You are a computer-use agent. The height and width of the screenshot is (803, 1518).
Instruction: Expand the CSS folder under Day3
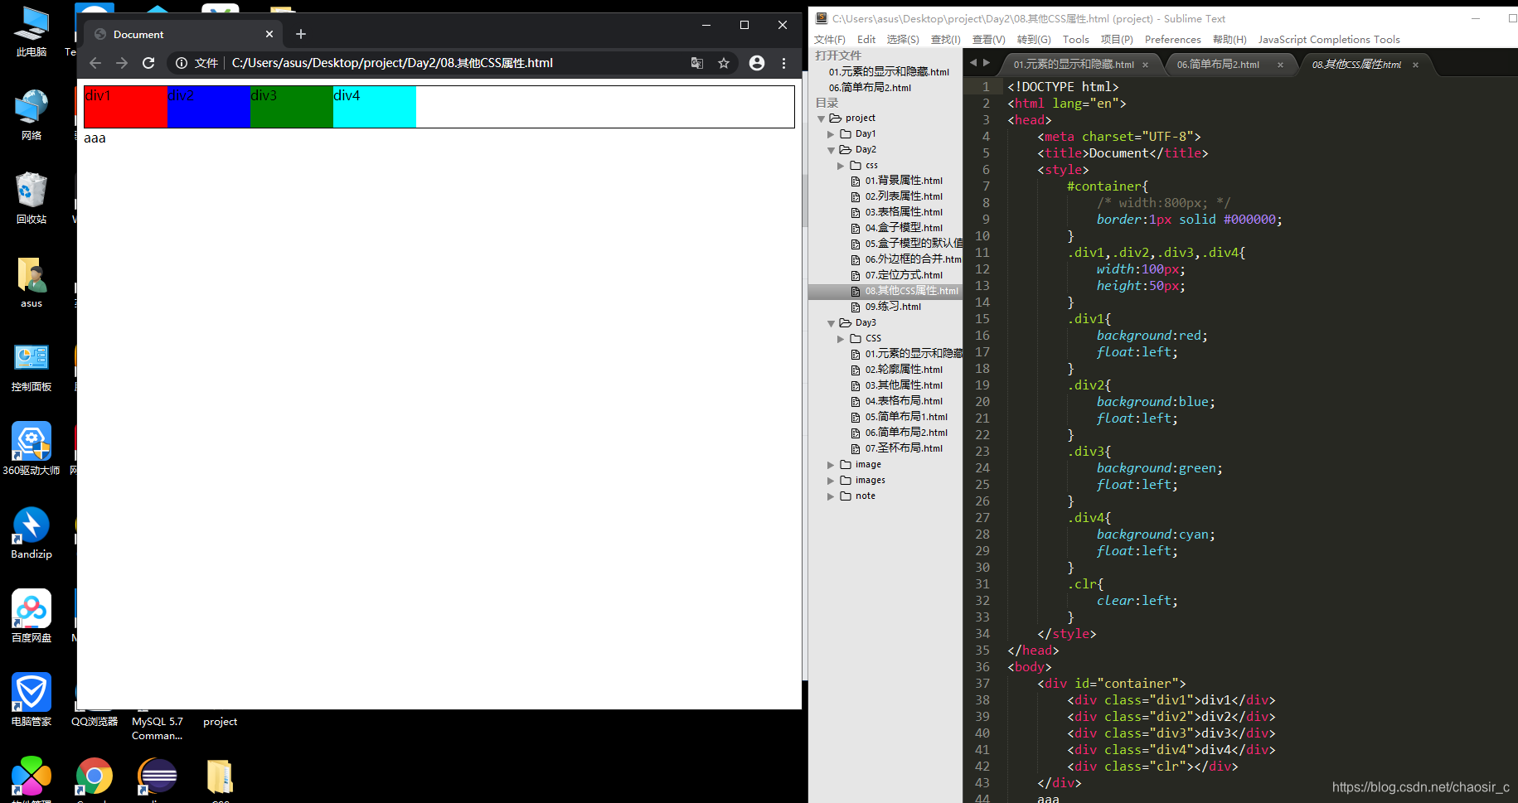[x=841, y=339]
